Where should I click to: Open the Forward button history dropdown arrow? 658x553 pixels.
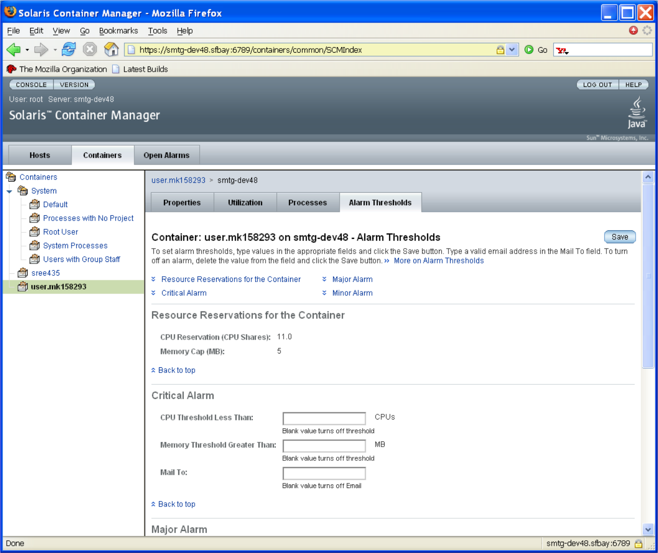(x=55, y=50)
